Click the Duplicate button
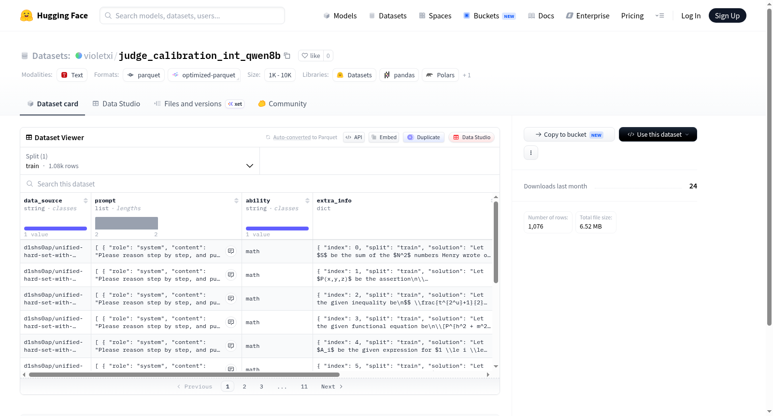This screenshot has width=773, height=416. coord(424,137)
